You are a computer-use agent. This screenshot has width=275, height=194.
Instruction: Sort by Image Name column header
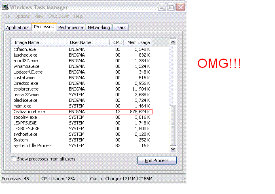tap(38, 42)
